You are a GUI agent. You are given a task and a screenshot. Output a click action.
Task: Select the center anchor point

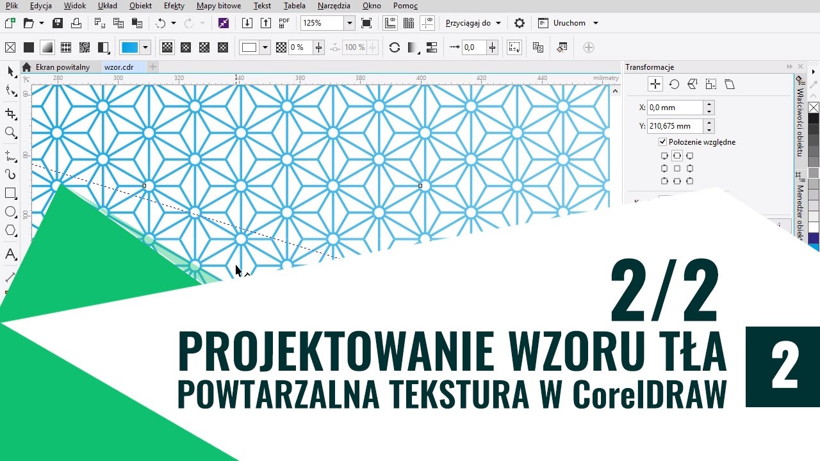[x=677, y=168]
